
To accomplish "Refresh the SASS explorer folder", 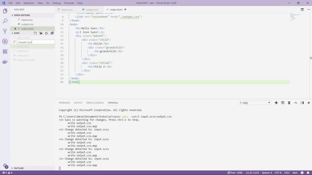I will pos(46,33).
